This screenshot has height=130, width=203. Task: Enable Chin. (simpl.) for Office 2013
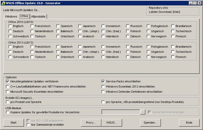point(80,52)
